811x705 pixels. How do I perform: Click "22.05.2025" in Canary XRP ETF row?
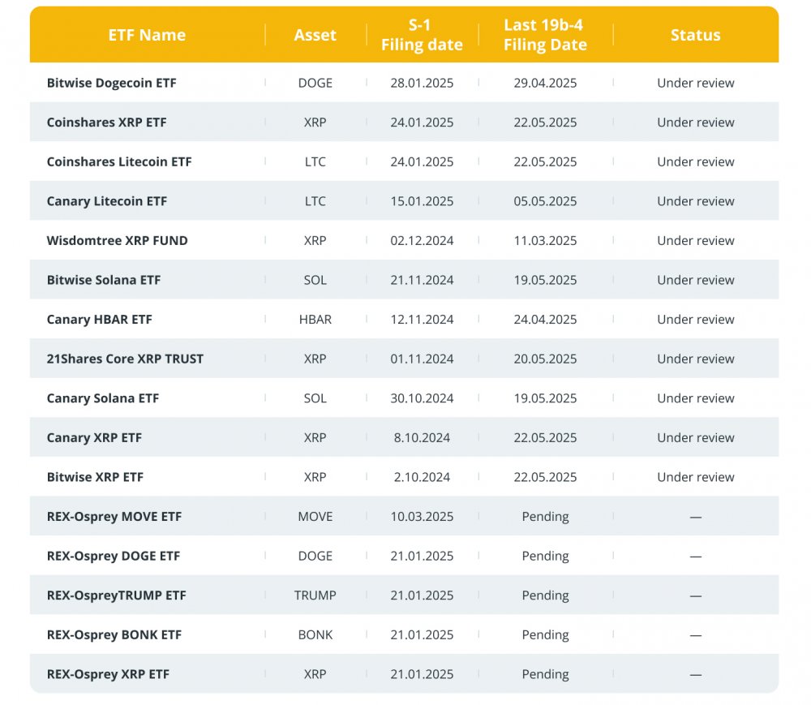point(545,437)
